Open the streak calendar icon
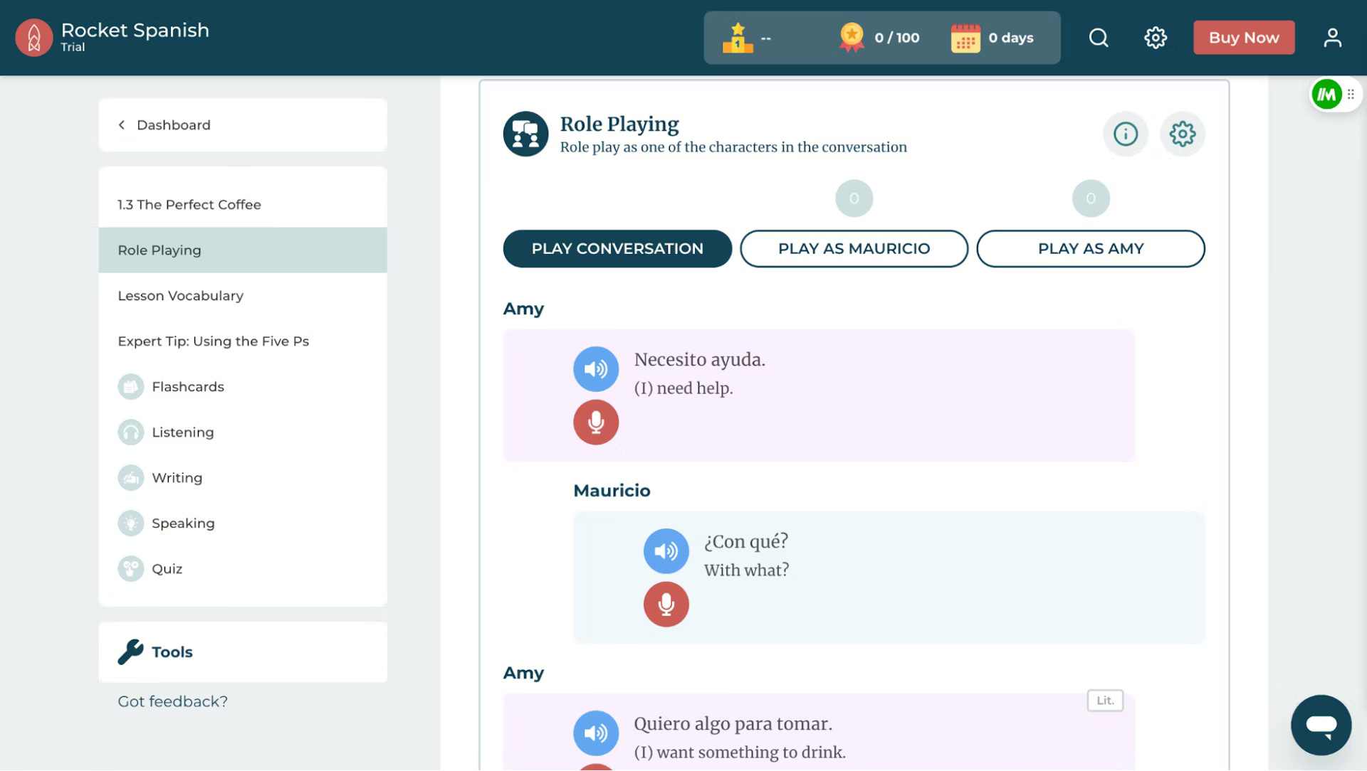1367x771 pixels. [x=965, y=38]
